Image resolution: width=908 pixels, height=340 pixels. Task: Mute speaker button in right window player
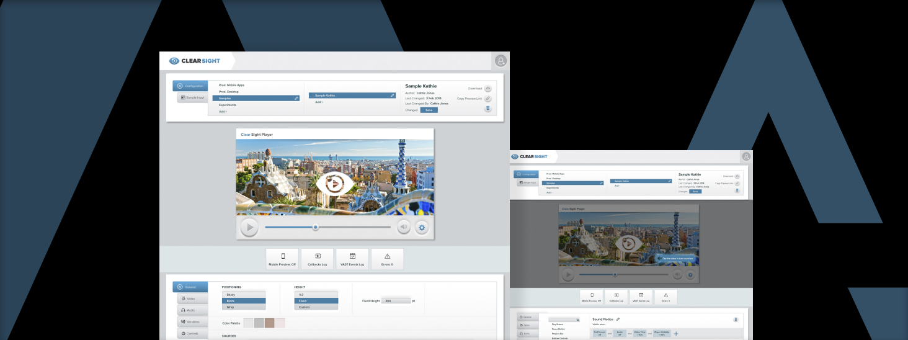[678, 274]
